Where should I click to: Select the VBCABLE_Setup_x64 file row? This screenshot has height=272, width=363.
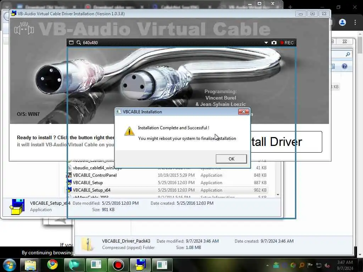pos(167,190)
